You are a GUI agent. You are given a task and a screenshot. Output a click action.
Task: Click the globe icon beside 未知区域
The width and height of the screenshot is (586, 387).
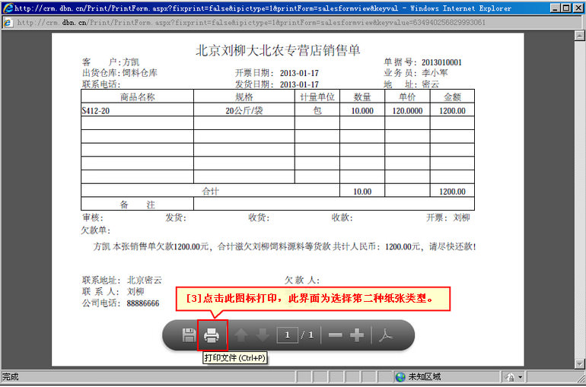pos(400,377)
